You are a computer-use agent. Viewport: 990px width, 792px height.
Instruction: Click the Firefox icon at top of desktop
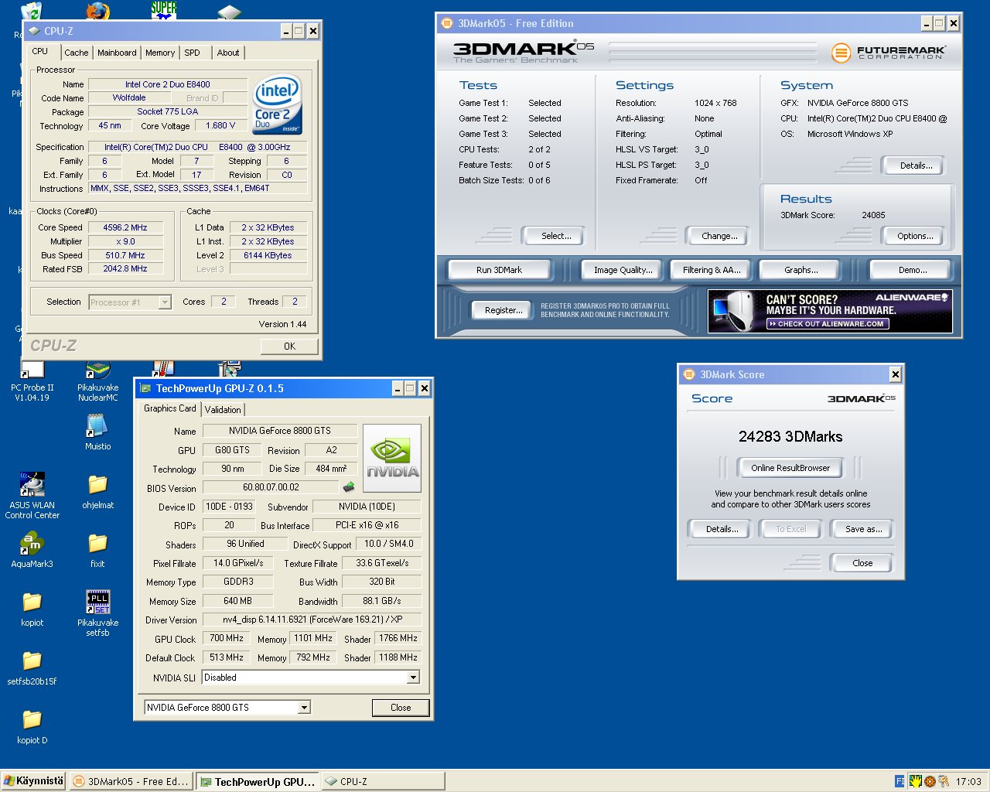[97, 11]
